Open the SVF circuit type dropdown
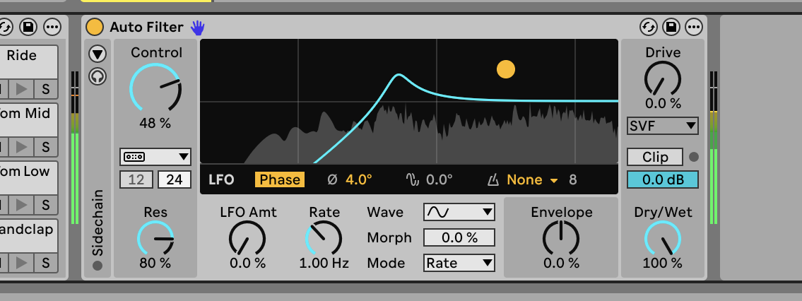The image size is (802, 301). pos(663,126)
